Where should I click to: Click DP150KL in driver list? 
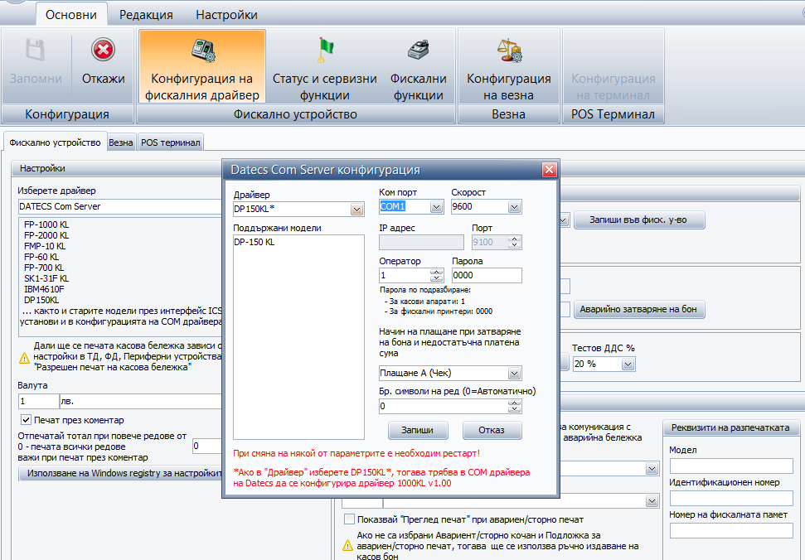[41, 300]
